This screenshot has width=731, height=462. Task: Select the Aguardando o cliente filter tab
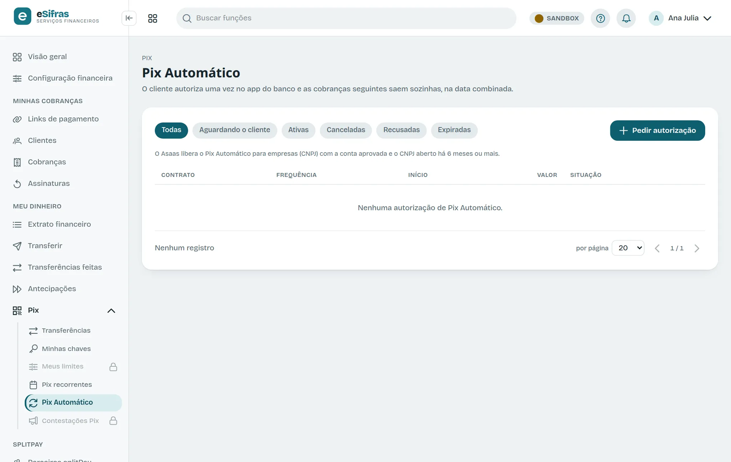click(x=235, y=130)
